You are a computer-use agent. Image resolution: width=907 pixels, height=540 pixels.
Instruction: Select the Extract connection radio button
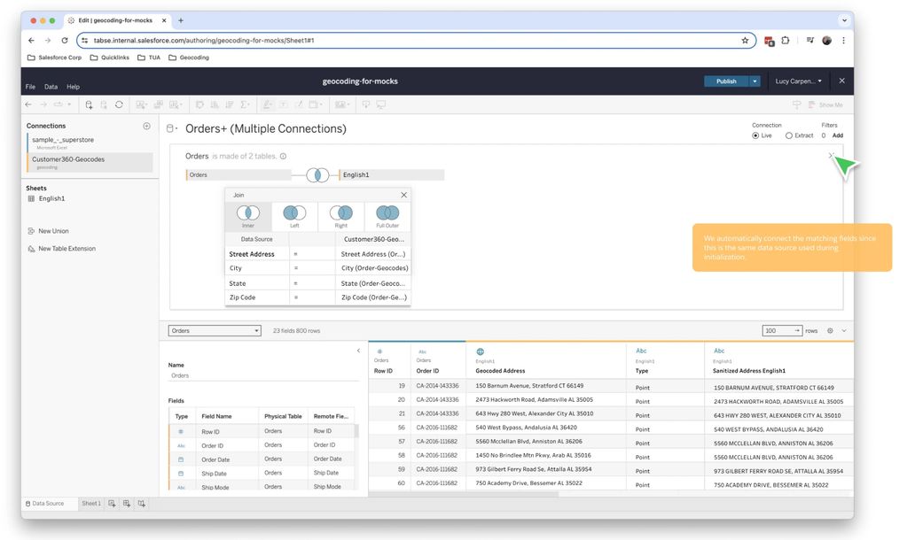tap(789, 135)
